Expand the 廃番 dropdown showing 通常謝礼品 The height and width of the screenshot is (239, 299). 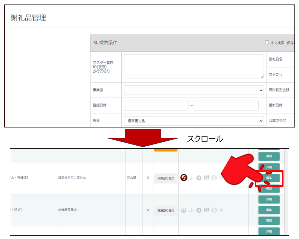(x=194, y=121)
